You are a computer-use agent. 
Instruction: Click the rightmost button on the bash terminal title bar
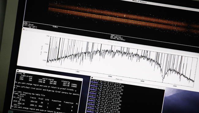[x=163, y=88]
